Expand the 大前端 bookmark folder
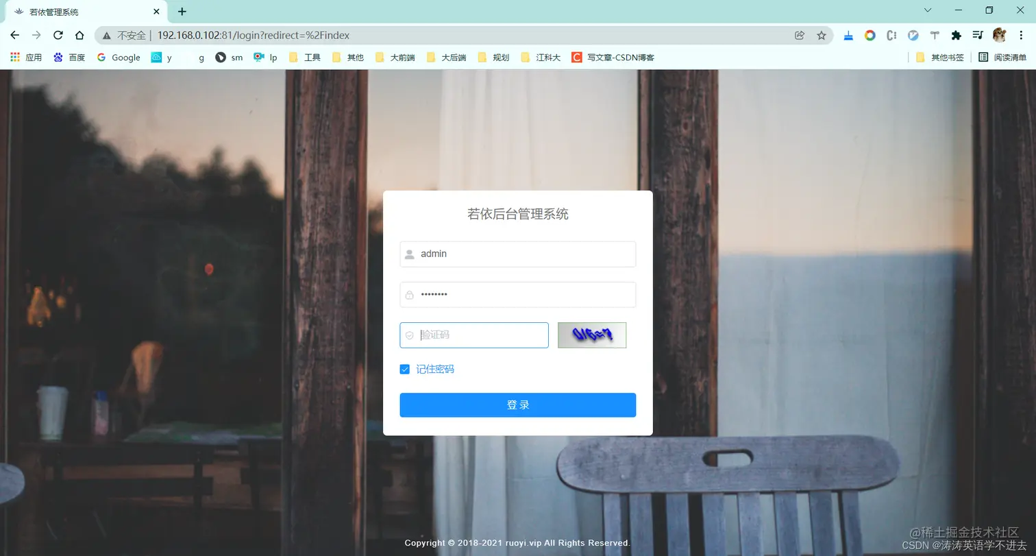This screenshot has width=1036, height=556. [395, 58]
